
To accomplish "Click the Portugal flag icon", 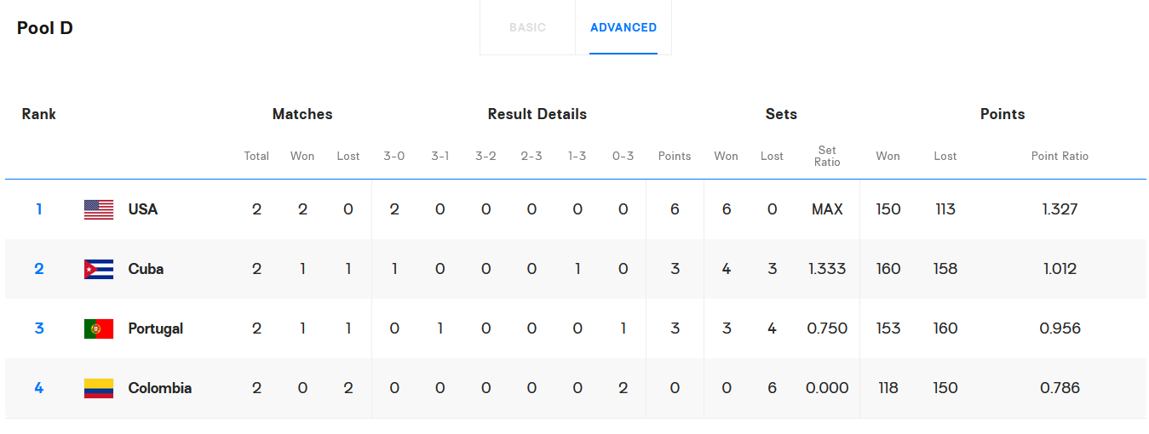I will 99,328.
